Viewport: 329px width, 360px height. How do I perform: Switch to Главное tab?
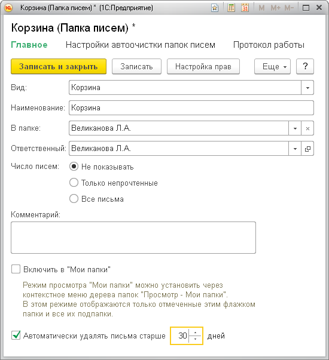tap(29, 45)
